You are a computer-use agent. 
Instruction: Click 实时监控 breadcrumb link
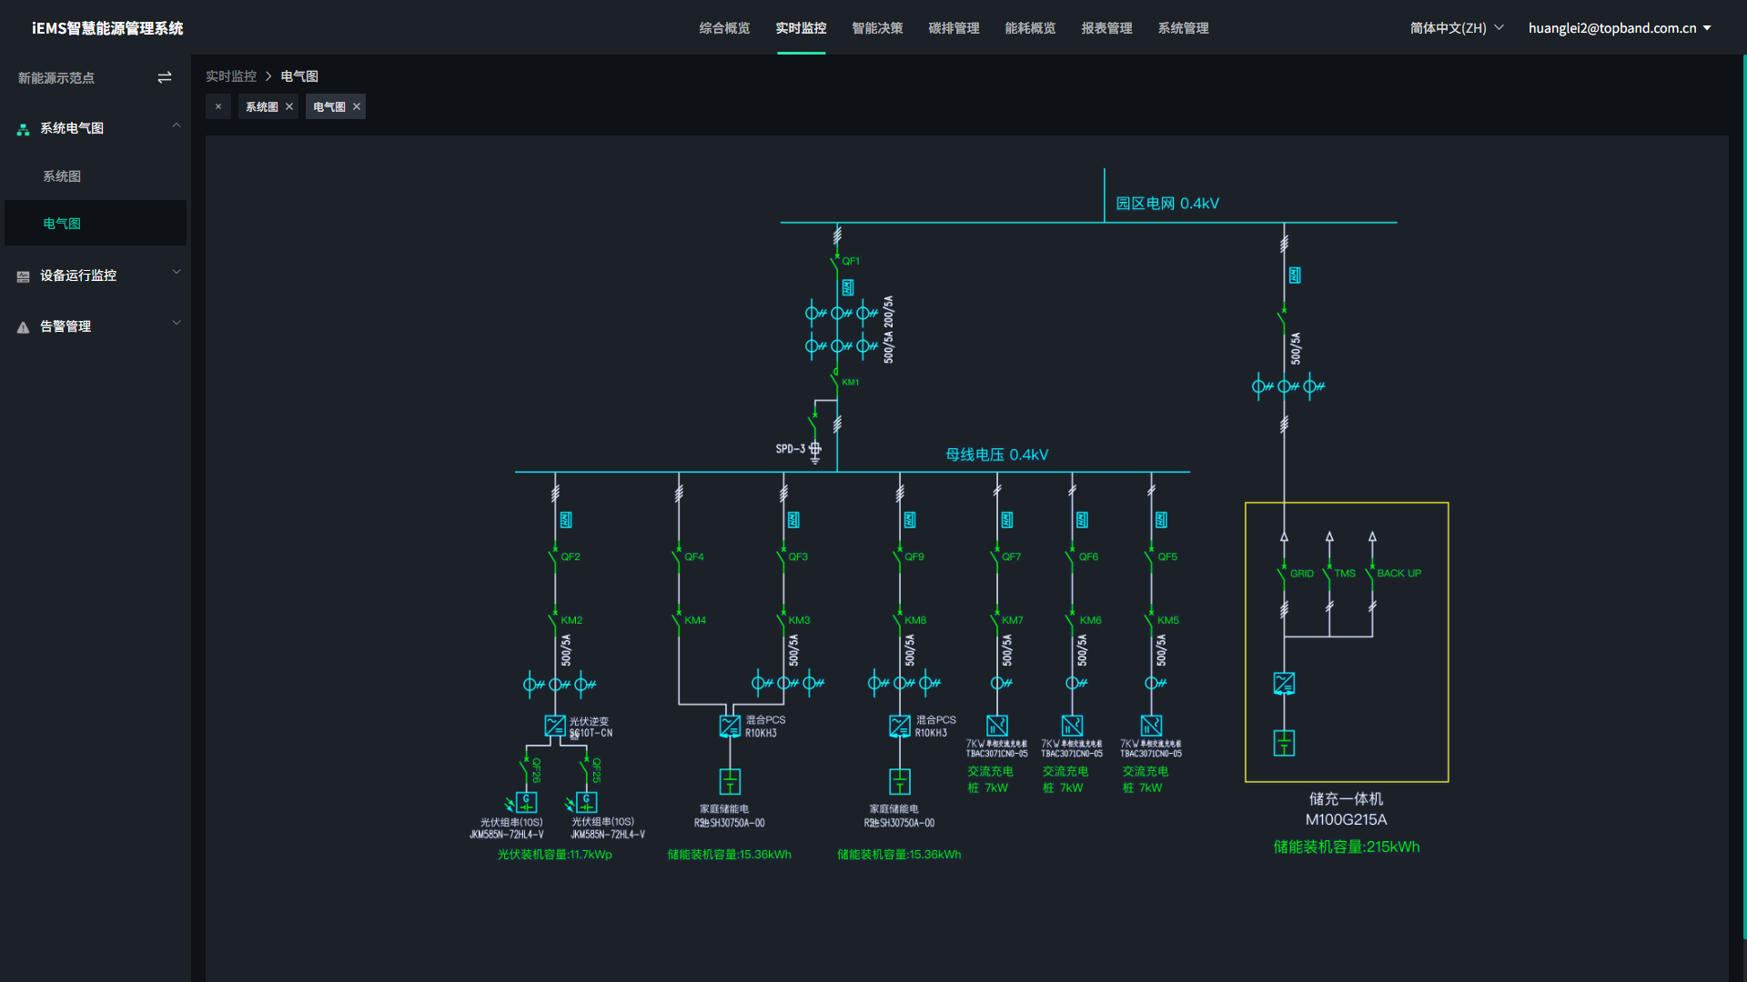click(231, 76)
